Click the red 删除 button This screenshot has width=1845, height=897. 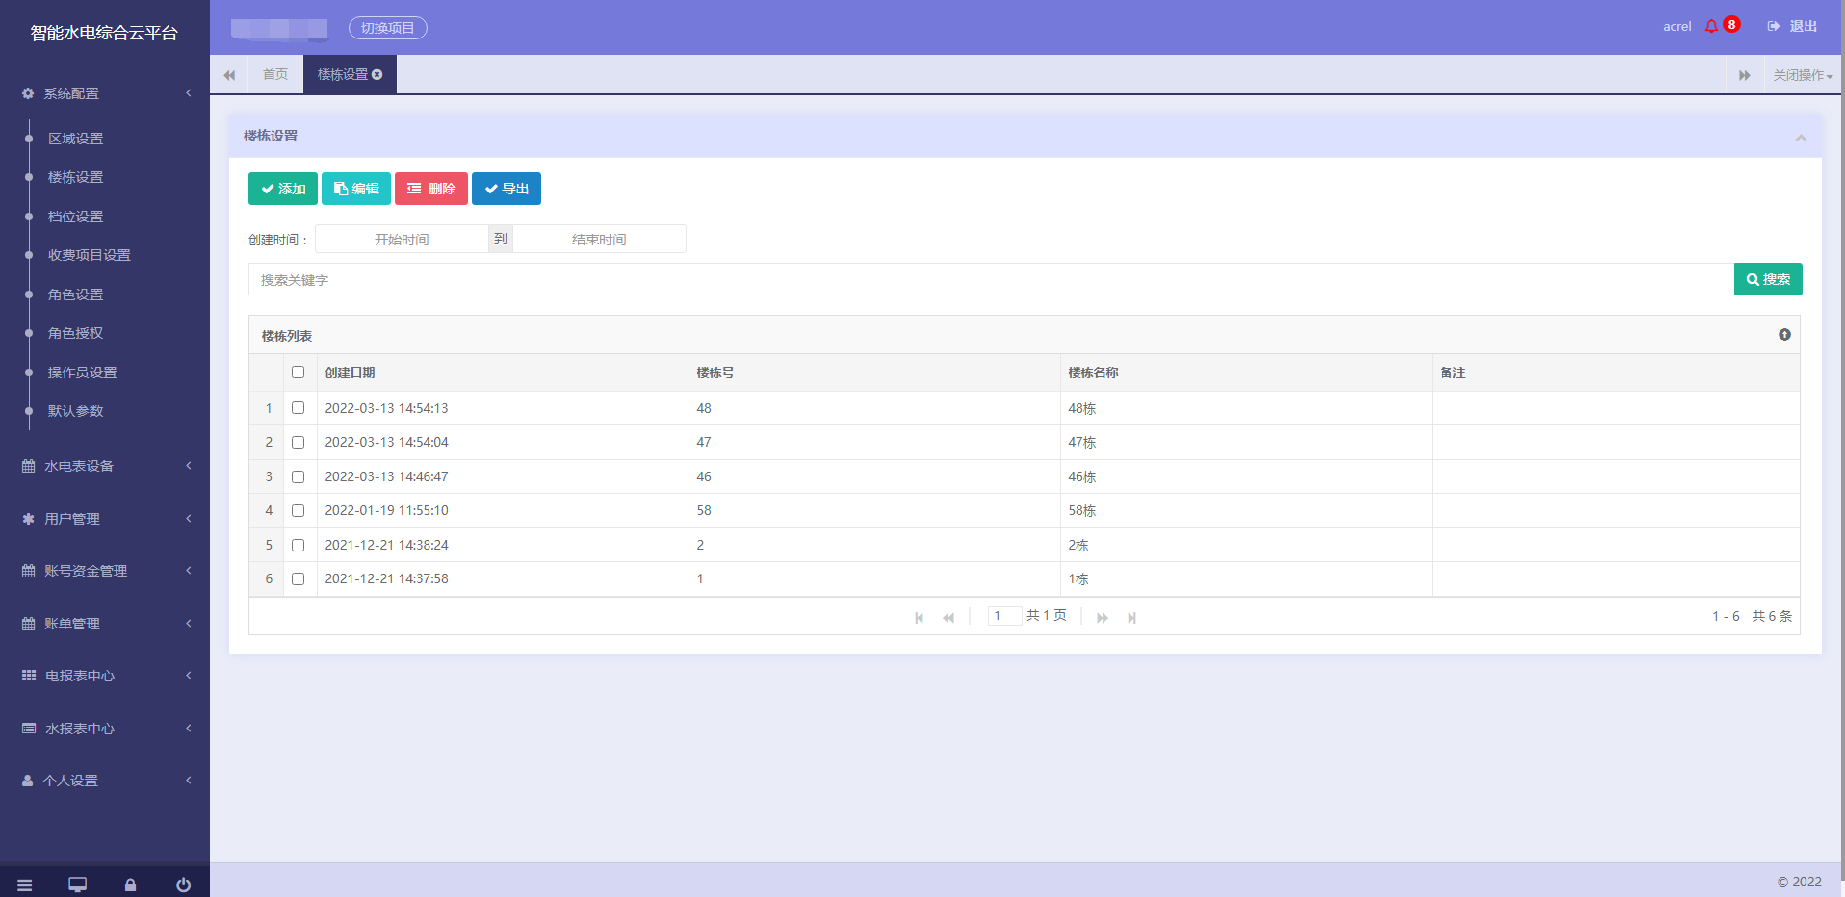431,189
